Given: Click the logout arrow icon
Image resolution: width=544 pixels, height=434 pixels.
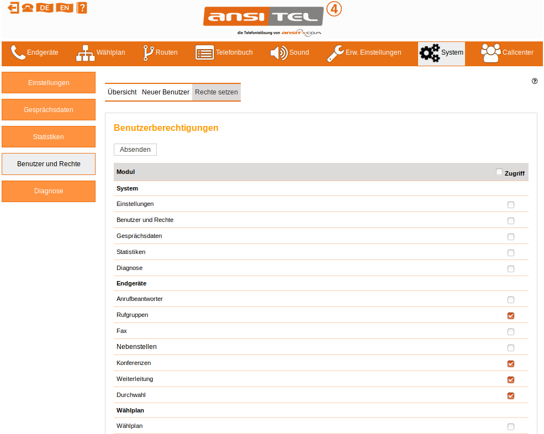Looking at the screenshot, I should [x=13, y=8].
